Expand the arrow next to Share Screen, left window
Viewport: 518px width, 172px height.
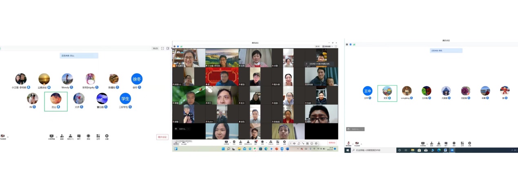[x=56, y=136]
